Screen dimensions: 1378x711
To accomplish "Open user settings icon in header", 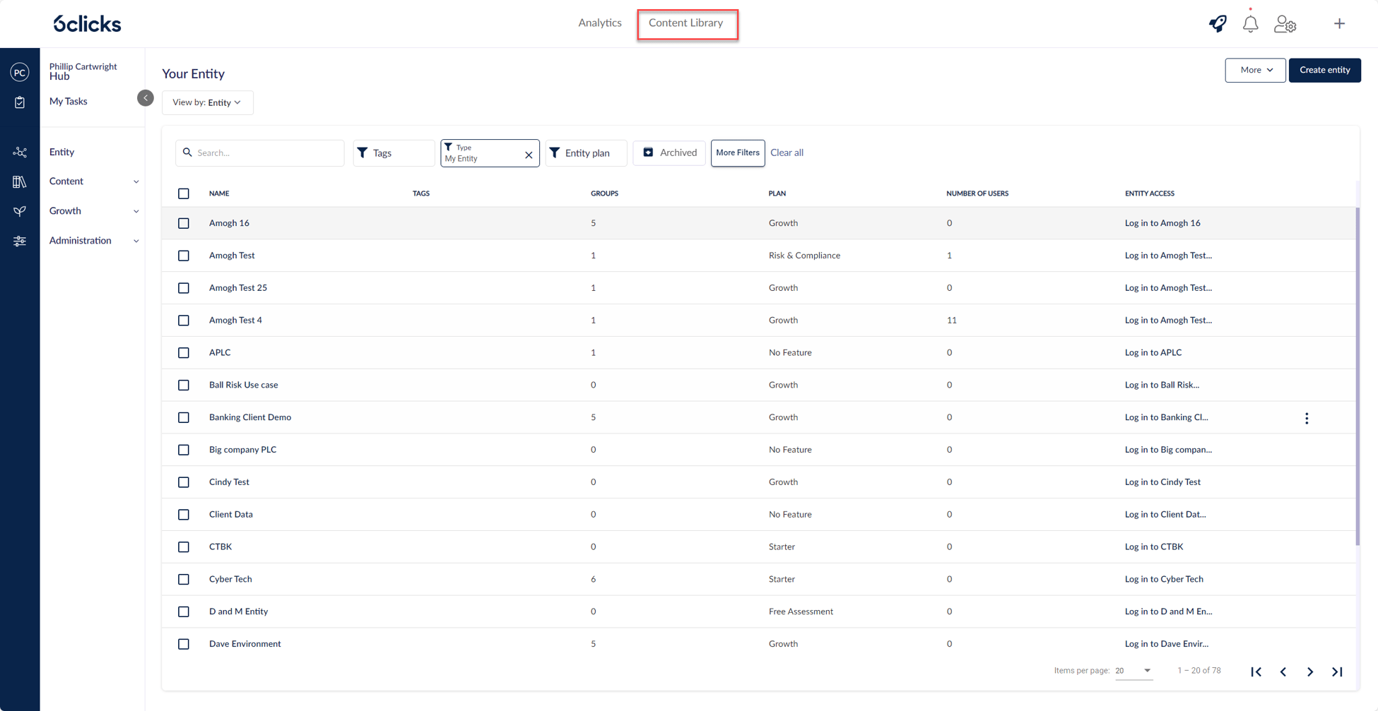I will [x=1285, y=24].
